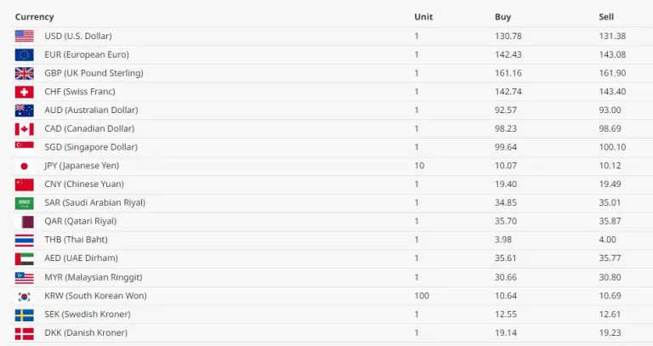Screen dimensions: 653x346
Task: Select the Swedish flag icon
Action: pos(24,315)
